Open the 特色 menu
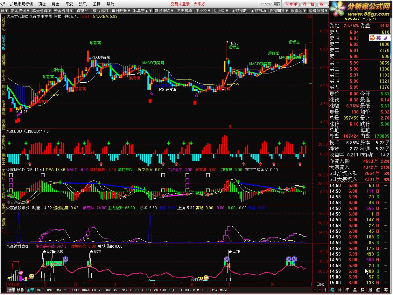Screen dimensions: 393x295 55,4
